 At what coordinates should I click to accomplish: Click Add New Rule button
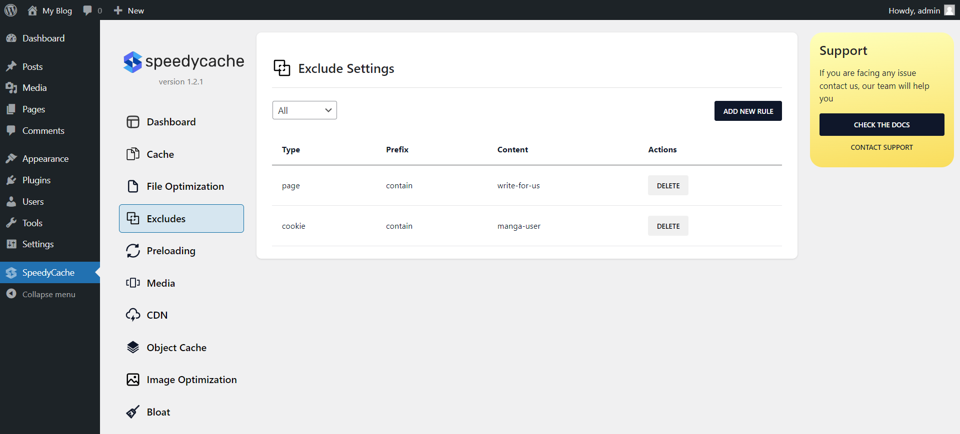tap(748, 111)
